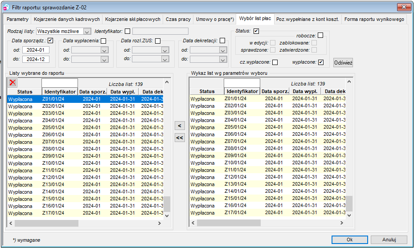Image resolution: width=414 pixels, height=248 pixels.
Task: Enable the Data wypłacenia checkbox
Action: (103, 41)
